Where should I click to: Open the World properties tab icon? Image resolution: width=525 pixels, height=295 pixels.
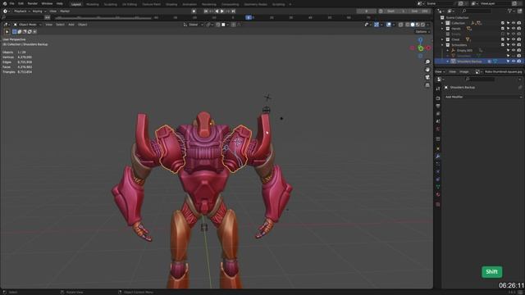coord(438,129)
